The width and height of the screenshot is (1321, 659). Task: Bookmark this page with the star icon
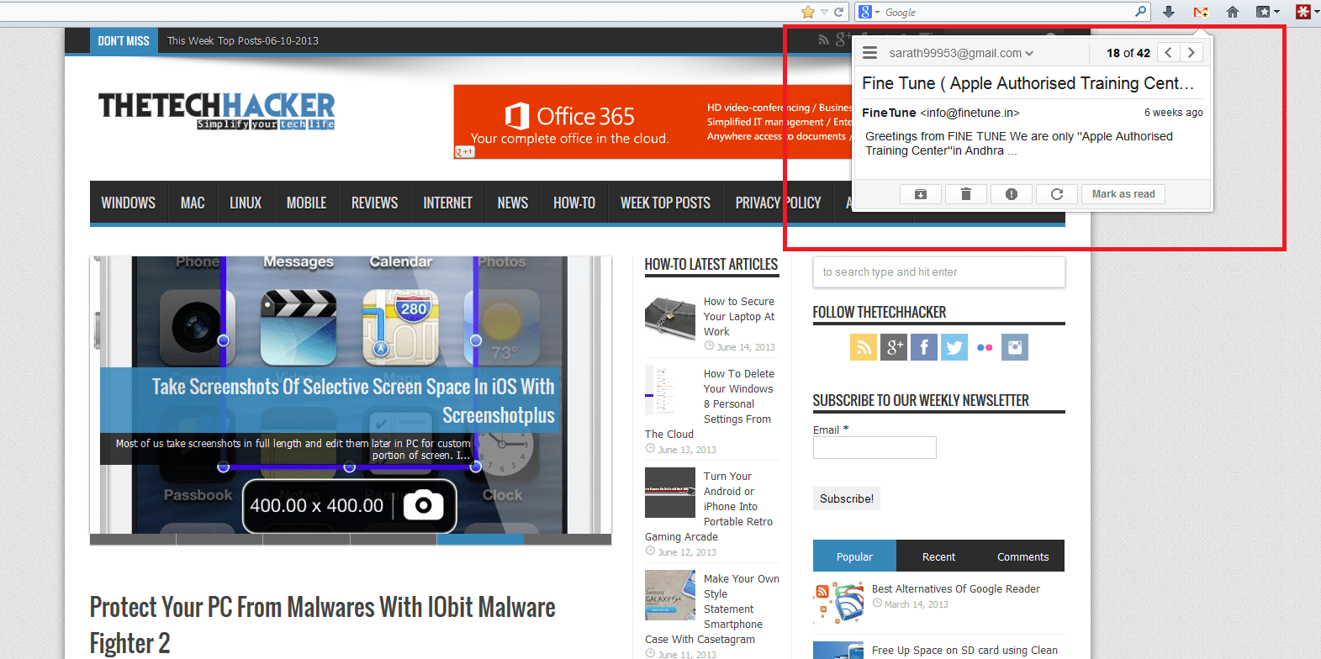tap(808, 12)
